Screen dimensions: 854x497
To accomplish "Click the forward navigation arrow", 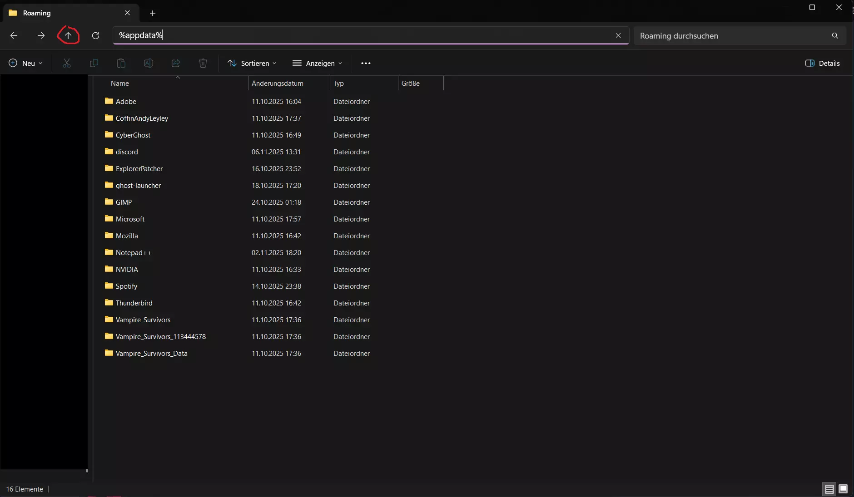I will click(x=41, y=35).
